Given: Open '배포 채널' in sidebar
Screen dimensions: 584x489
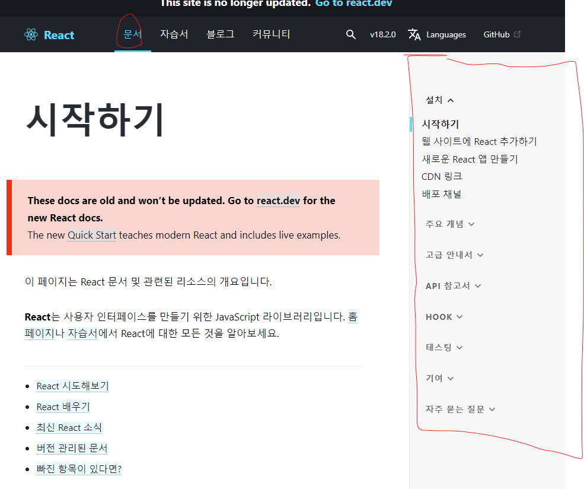Looking at the screenshot, I should pos(441,194).
